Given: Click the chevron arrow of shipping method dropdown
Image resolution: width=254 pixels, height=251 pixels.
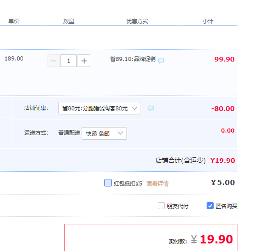Looking at the screenshot, I should click(120, 133).
